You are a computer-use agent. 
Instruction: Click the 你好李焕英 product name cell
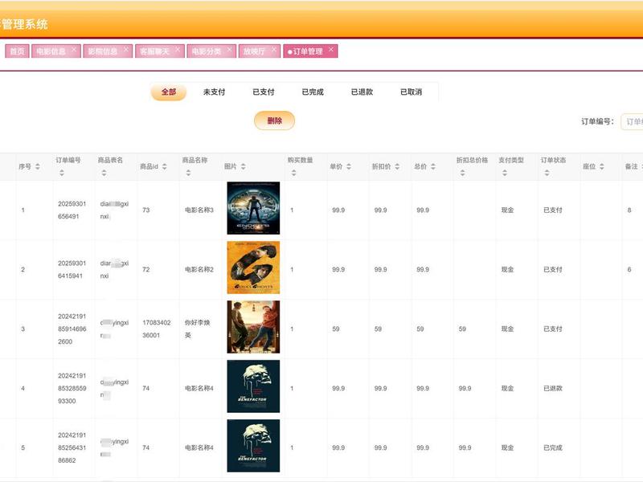pyautogui.click(x=197, y=329)
